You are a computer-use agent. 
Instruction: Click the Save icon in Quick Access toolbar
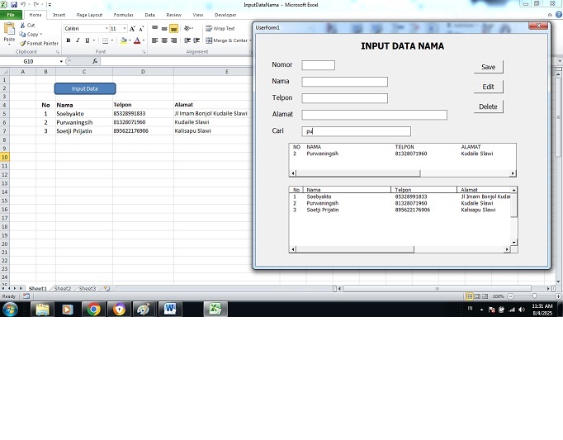click(x=14, y=4)
